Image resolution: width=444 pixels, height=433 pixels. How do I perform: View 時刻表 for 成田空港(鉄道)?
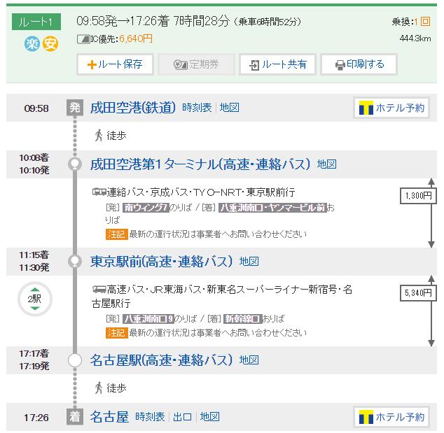[197, 108]
